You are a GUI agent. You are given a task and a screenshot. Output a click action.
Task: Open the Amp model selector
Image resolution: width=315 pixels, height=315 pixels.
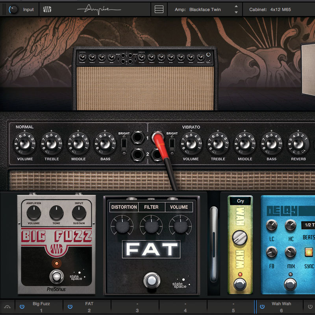(x=205, y=9)
